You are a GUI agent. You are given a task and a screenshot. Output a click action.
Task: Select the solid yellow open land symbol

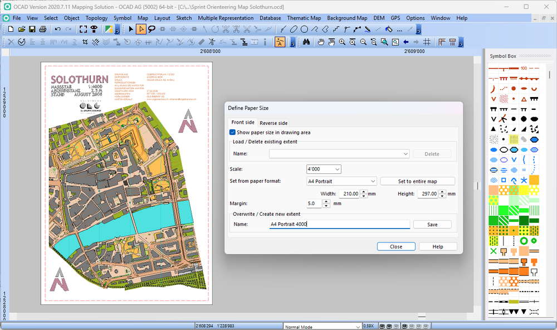pos(524,190)
